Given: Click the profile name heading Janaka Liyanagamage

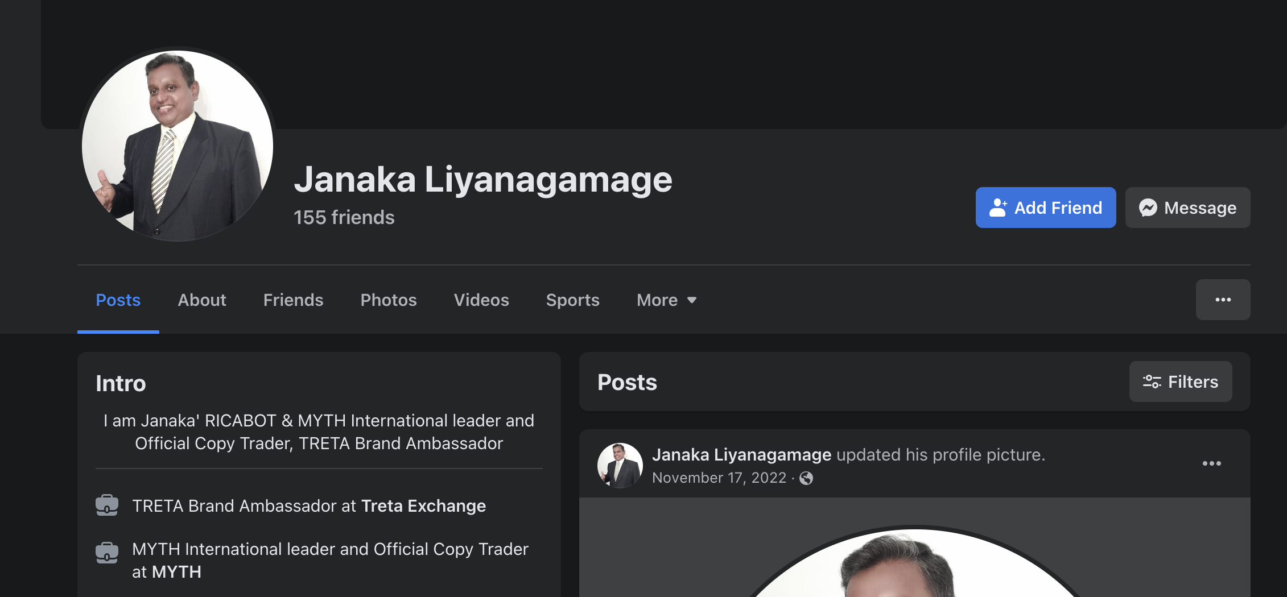Looking at the screenshot, I should (483, 180).
